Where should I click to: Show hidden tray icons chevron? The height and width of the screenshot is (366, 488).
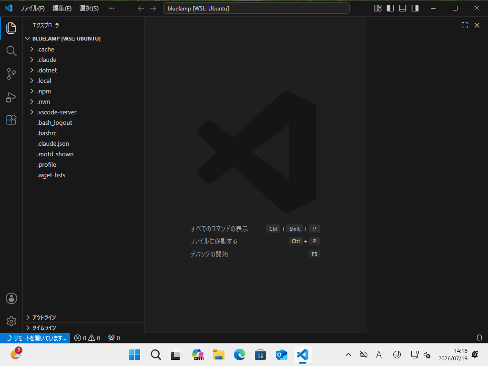tap(348, 355)
